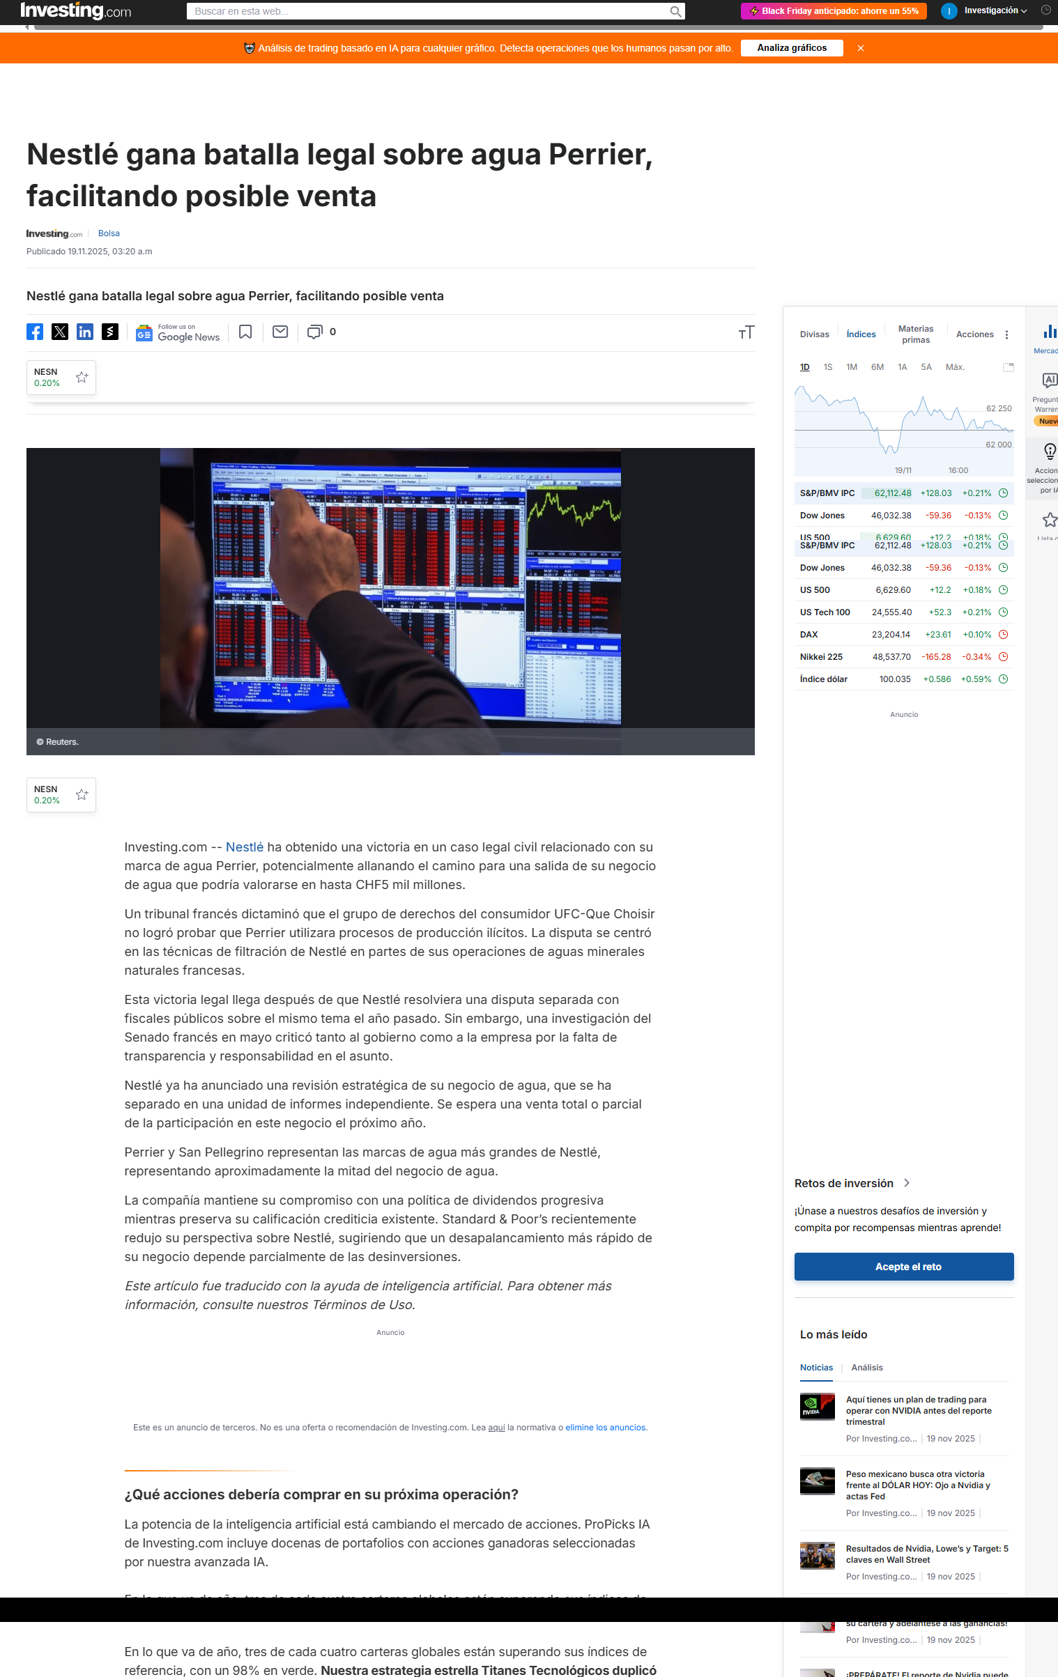
Task: Open the Mercados bar-chart sidebar icon
Action: (1049, 332)
